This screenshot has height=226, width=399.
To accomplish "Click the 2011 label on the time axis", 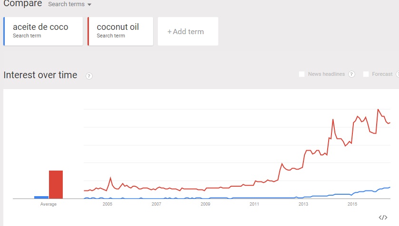I will (x=254, y=204).
